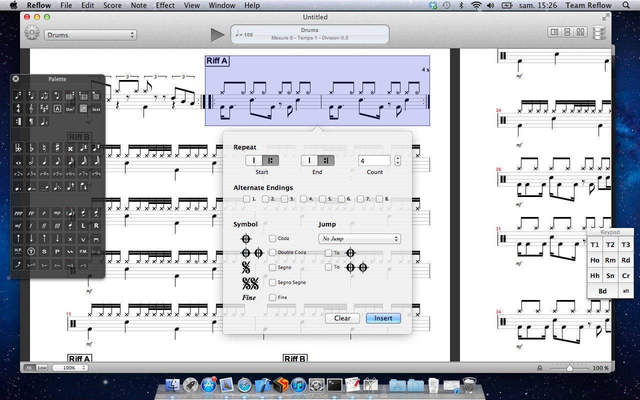Click the H.P. hammer-on/pull-off icon
The image size is (640, 400).
pos(18,251)
